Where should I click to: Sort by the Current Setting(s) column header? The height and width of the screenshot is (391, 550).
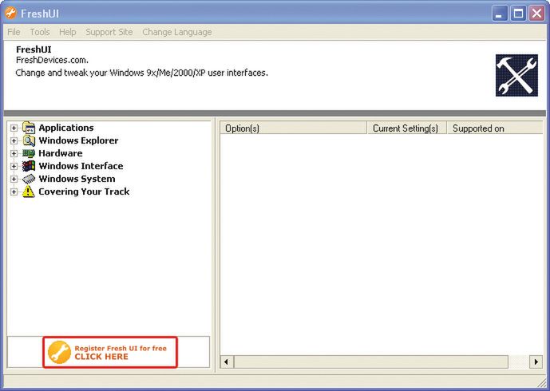pos(406,128)
